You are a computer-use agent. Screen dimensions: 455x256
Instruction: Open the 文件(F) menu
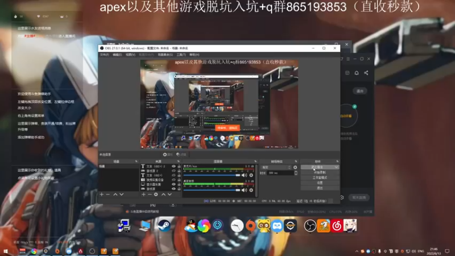coord(105,55)
